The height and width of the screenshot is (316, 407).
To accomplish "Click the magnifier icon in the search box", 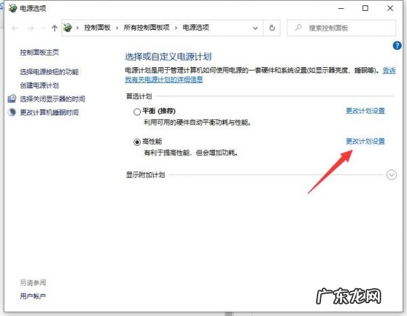I will tap(298, 27).
